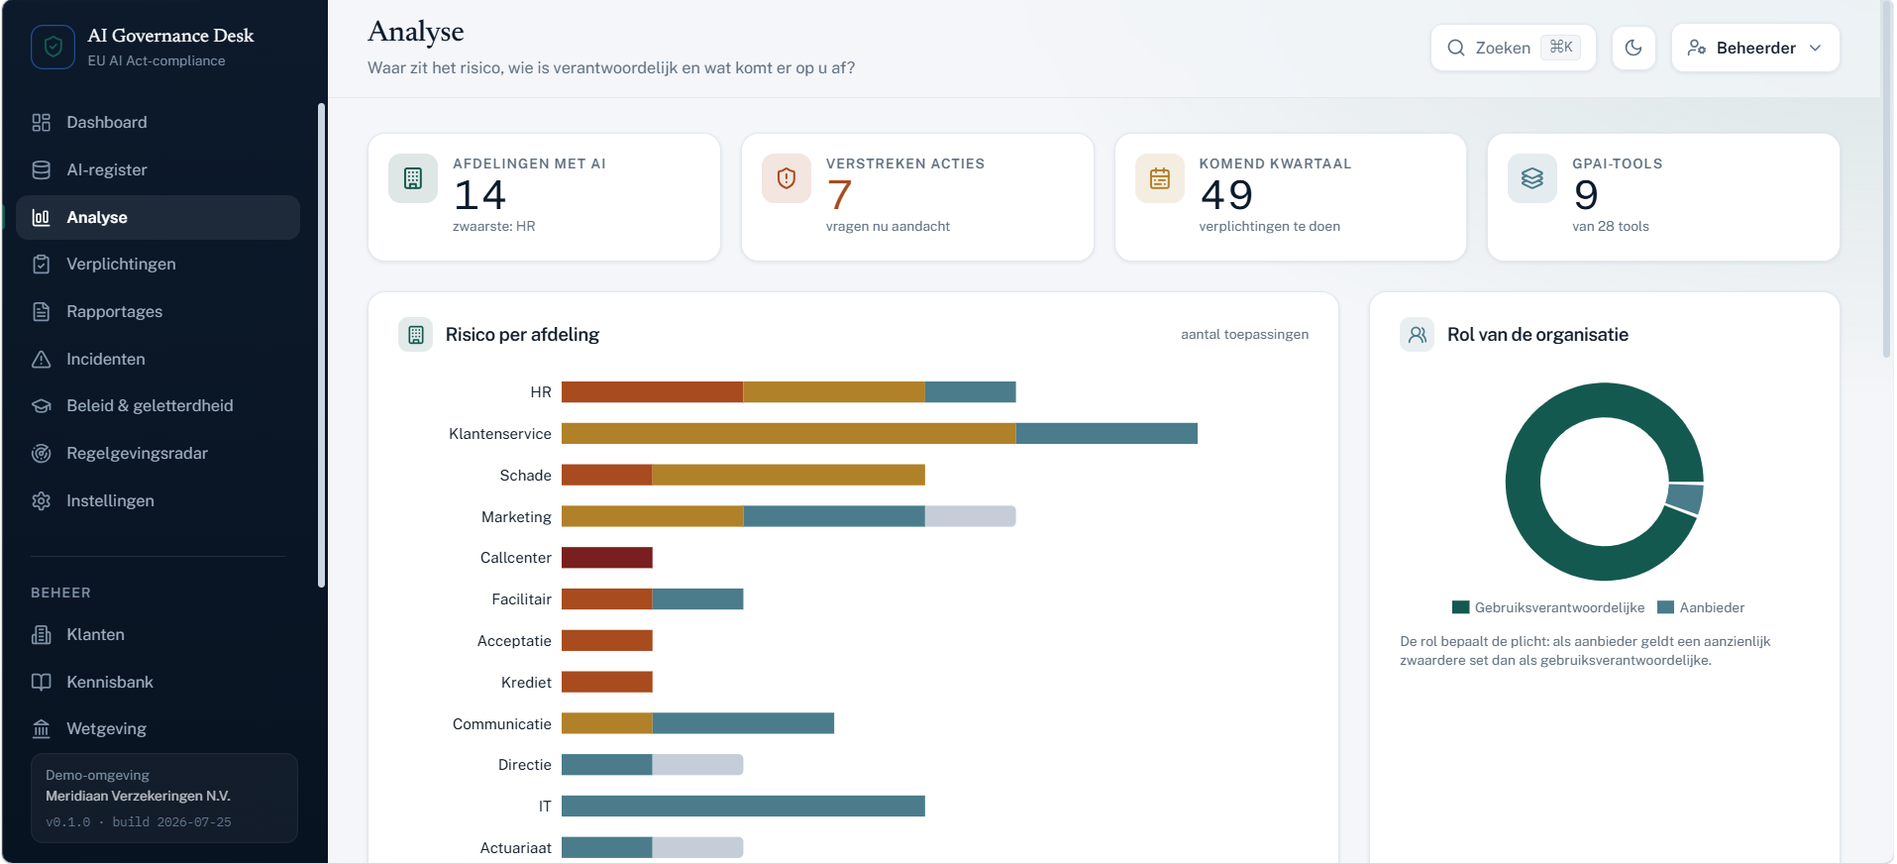Toggle Gebruiksverantwoordelijke legend entry in donut chart
This screenshot has width=1897, height=864.
pos(1548,608)
